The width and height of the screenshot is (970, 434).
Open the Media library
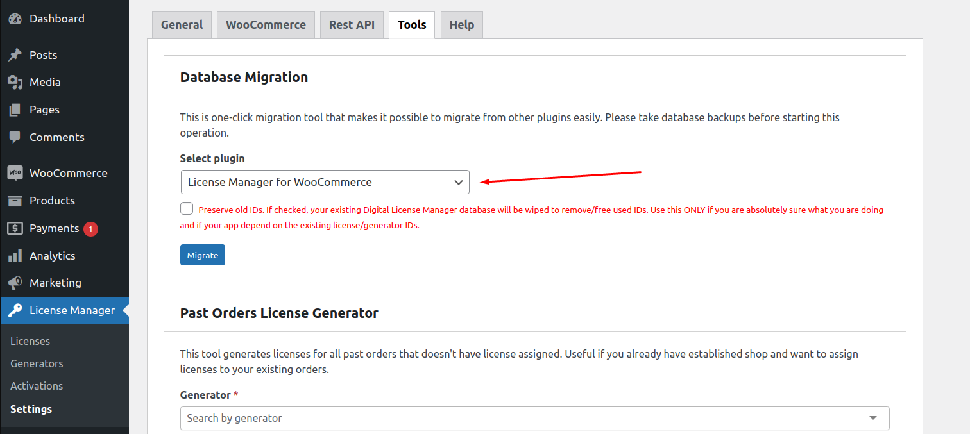pyautogui.click(x=15, y=81)
